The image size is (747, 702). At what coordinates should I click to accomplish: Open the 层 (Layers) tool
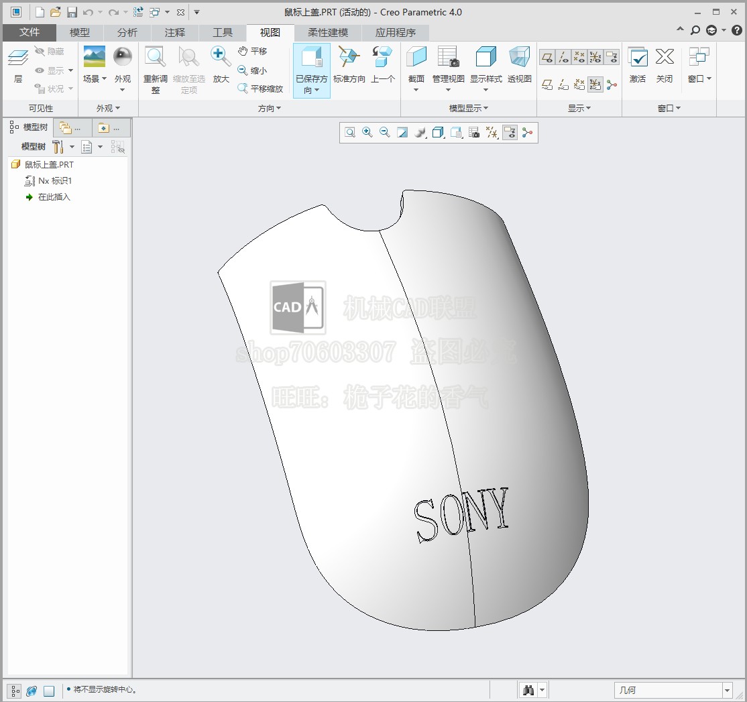point(18,59)
